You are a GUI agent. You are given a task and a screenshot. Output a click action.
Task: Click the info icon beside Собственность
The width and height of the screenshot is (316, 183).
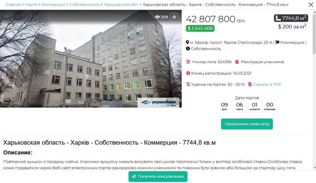[x=188, y=49]
